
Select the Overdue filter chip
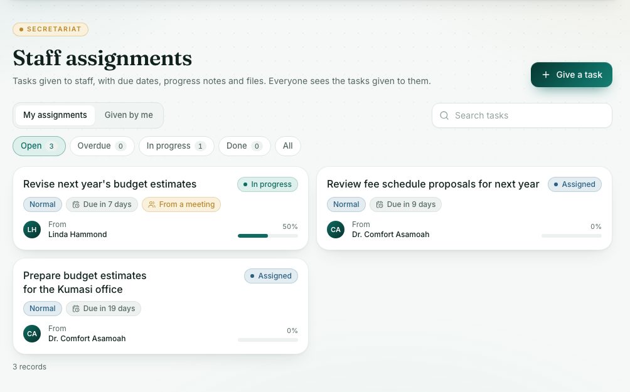[x=102, y=146]
